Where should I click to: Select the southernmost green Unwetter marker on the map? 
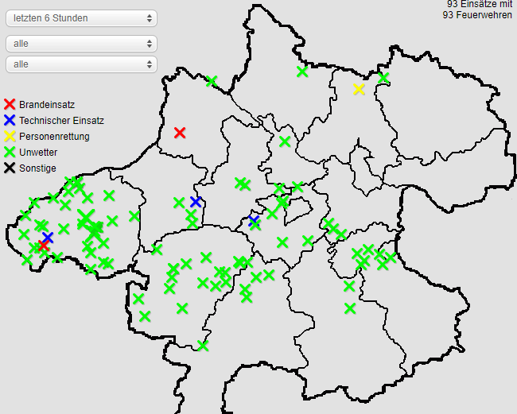coord(203,346)
